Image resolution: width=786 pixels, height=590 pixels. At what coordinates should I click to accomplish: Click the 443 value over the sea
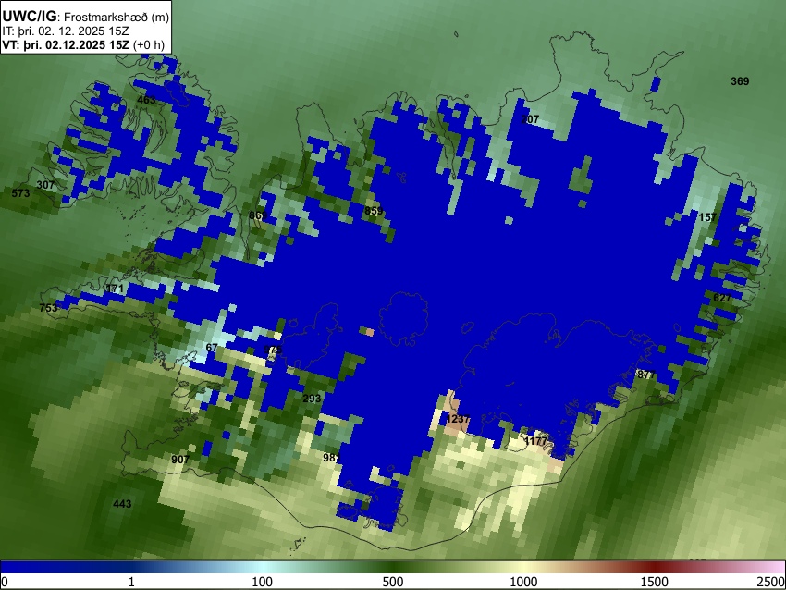point(122,504)
